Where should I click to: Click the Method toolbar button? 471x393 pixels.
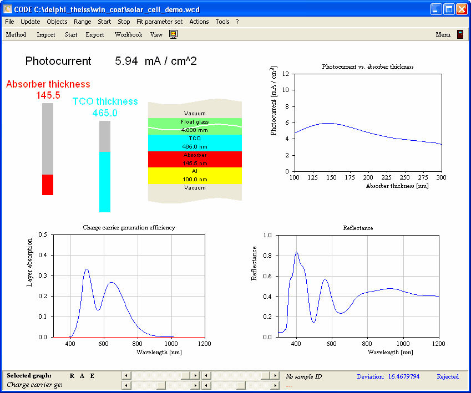[16, 34]
